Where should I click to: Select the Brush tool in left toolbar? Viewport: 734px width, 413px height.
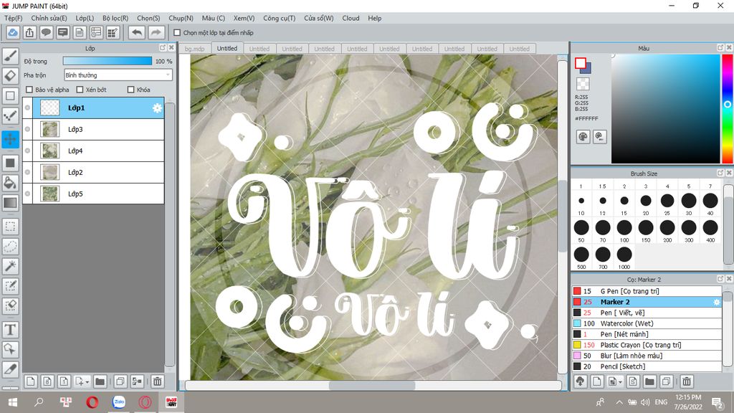click(10, 56)
